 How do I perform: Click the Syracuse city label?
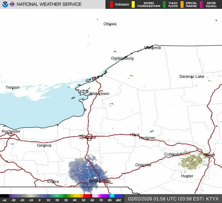(x=88, y=137)
